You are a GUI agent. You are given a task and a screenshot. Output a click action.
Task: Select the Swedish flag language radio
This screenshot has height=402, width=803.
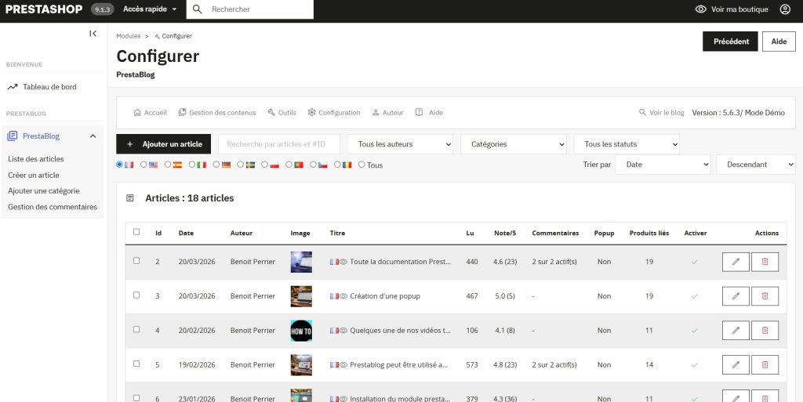click(x=240, y=165)
